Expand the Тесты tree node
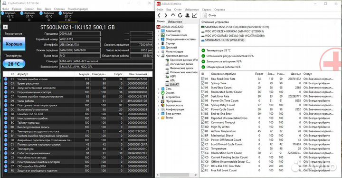The image size is (342, 178). 158,118
